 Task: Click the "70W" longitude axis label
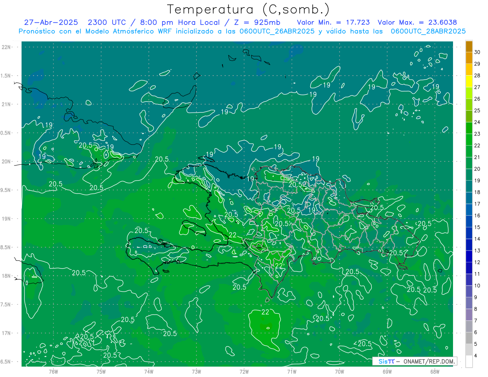(339, 371)
